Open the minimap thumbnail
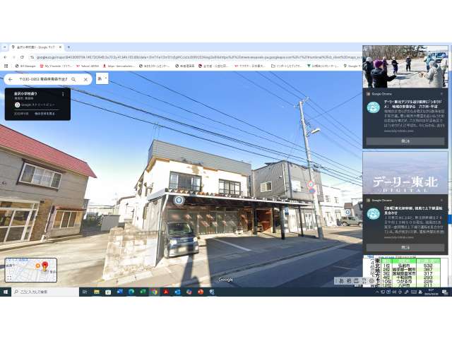The image size is (452, 339). tap(31, 270)
